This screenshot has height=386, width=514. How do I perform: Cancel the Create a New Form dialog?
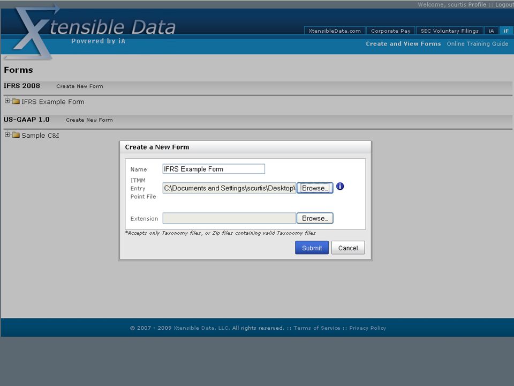(348, 248)
